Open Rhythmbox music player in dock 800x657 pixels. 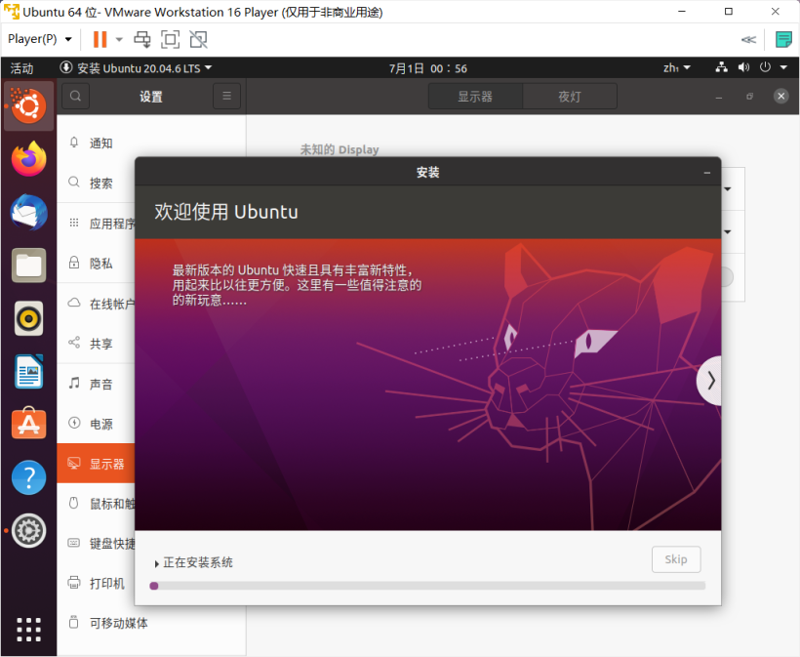[28, 318]
